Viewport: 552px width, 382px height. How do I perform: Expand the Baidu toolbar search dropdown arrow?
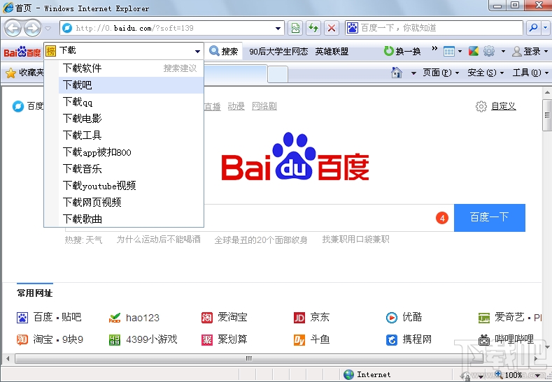click(197, 52)
